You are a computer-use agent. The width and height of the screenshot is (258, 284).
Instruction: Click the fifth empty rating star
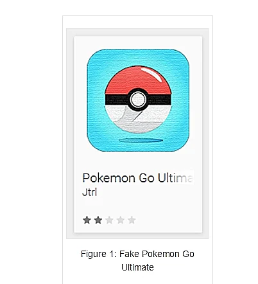132,220
